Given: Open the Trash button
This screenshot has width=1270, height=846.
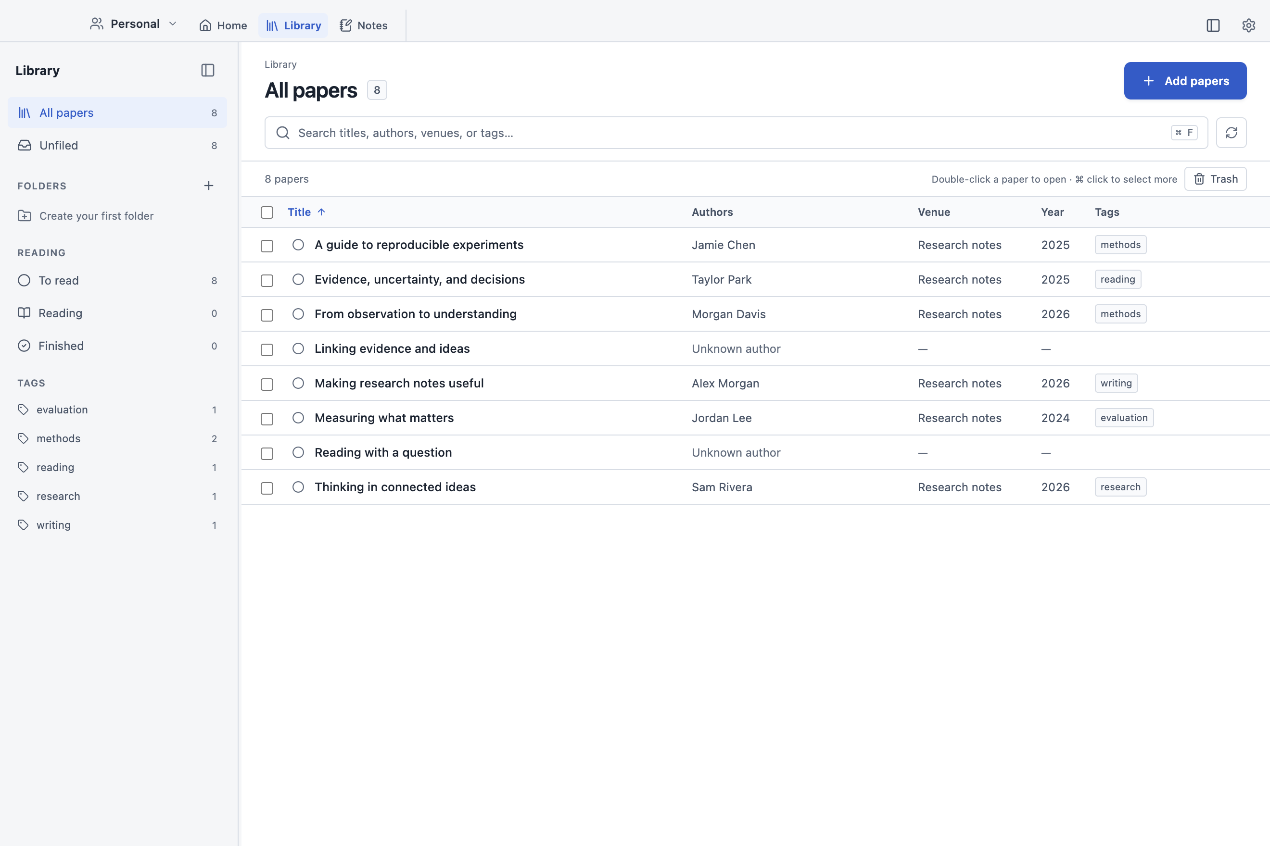Looking at the screenshot, I should pos(1216,179).
